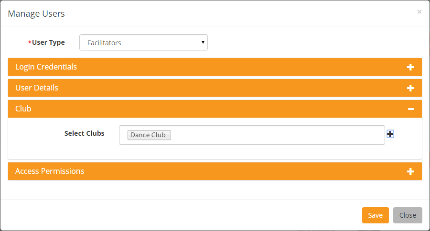Image resolution: width=430 pixels, height=231 pixels.
Task: Click the User Type label
Action: (49, 43)
